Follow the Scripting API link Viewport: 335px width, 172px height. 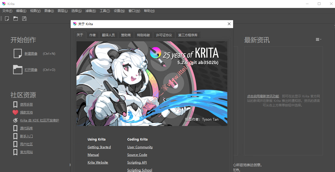(137, 162)
